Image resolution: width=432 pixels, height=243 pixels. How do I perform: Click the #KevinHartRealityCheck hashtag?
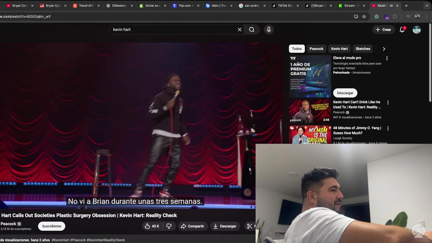106,240
